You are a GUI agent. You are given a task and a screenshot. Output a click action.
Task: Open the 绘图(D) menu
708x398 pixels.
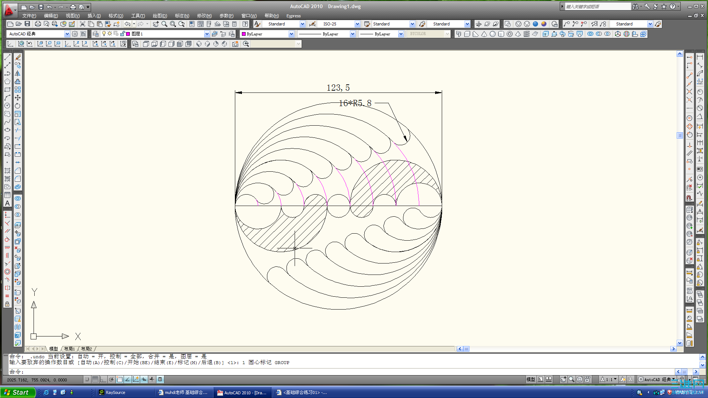pyautogui.click(x=160, y=16)
